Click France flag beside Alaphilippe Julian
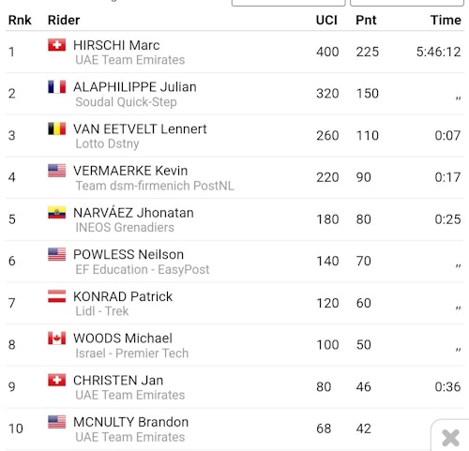Screen dimensions: 469x451 click(57, 86)
